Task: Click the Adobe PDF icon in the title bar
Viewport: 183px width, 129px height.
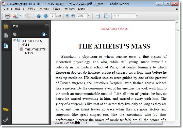Action: coord(4,4)
